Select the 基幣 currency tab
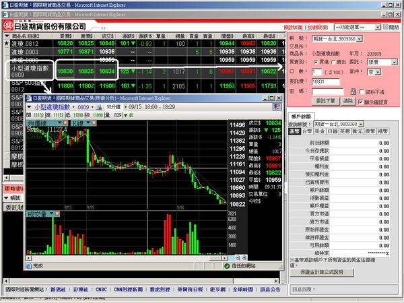The width and height of the screenshot is (404, 303). pos(294,131)
